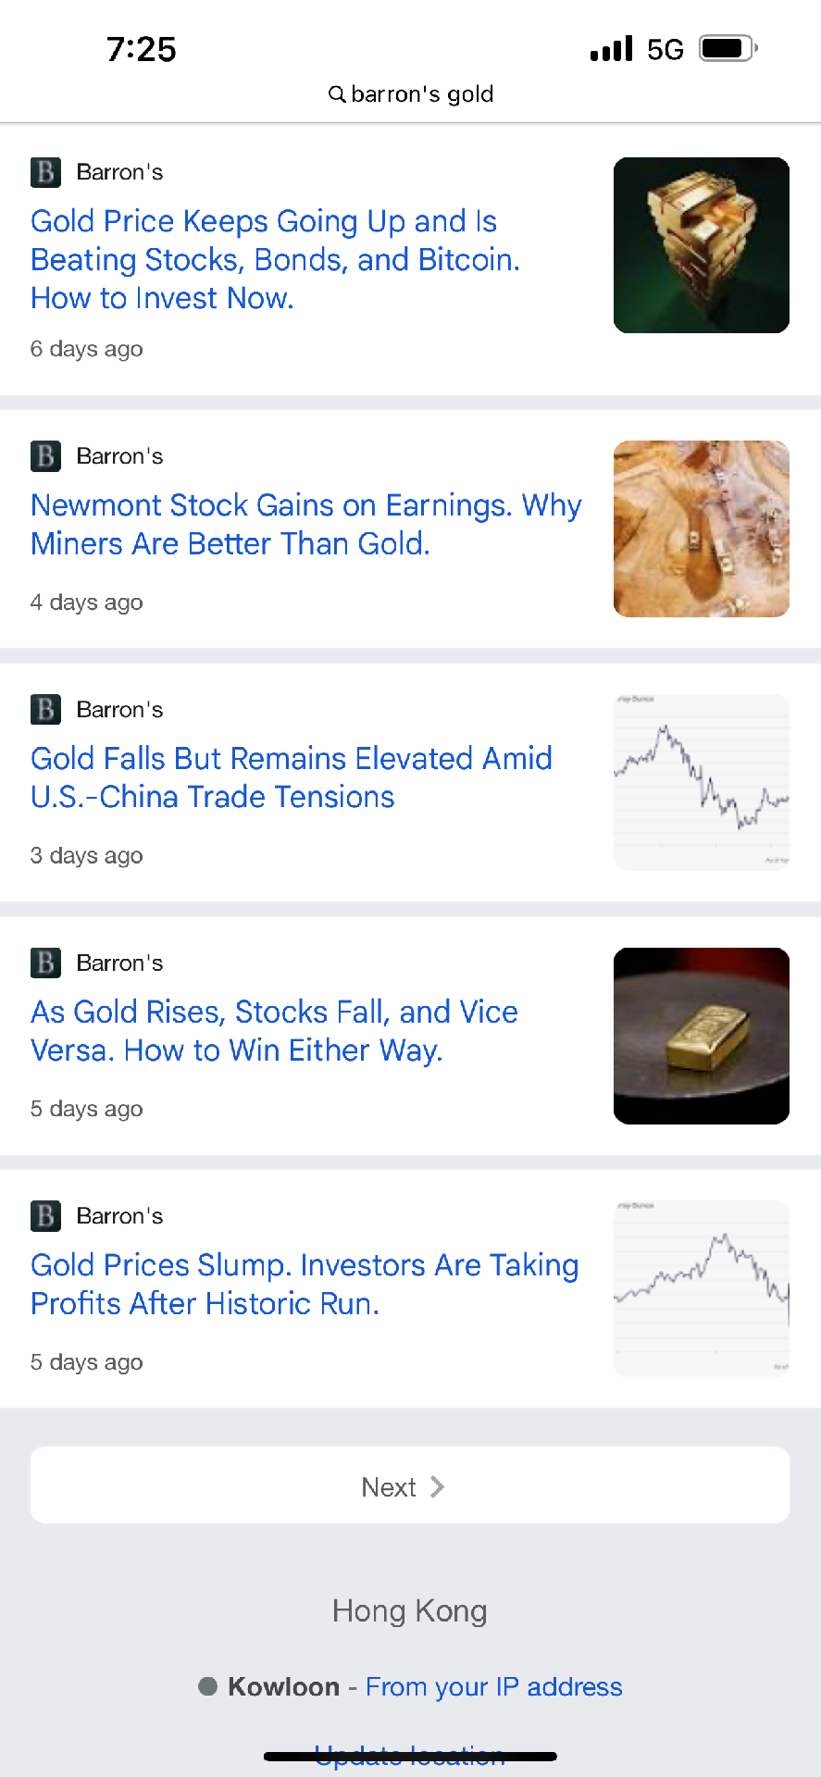Tap the Update location link
This screenshot has height=1777, width=821.
pyautogui.click(x=409, y=1756)
